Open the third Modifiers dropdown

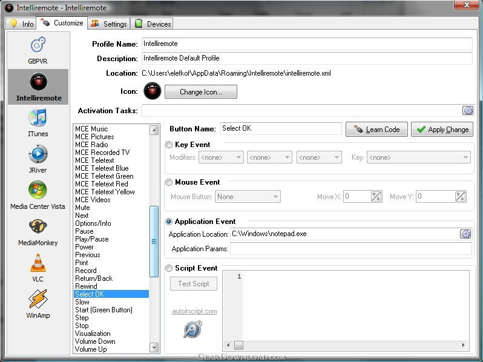point(319,157)
